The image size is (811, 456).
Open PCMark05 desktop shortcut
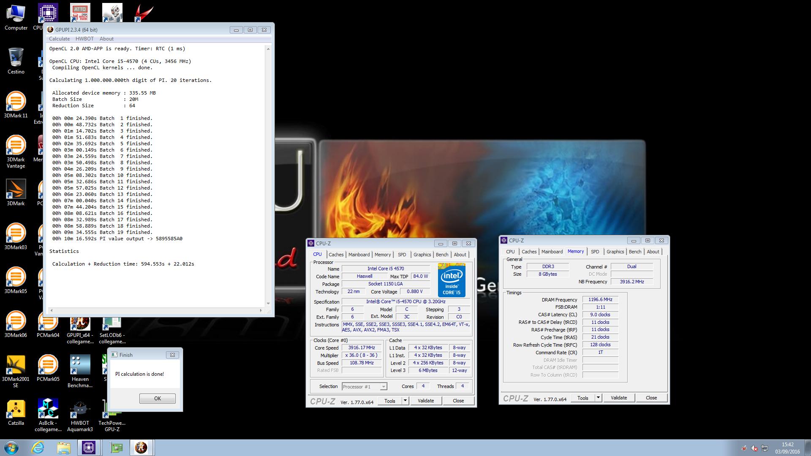click(48, 368)
